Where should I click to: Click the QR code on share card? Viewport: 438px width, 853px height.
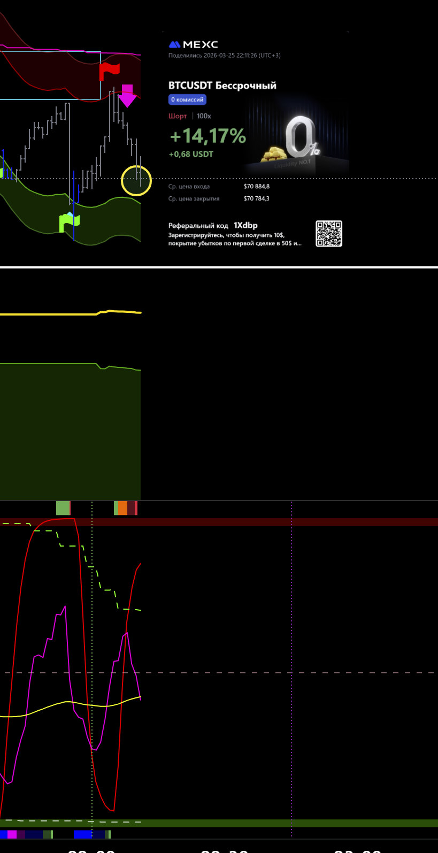328,234
